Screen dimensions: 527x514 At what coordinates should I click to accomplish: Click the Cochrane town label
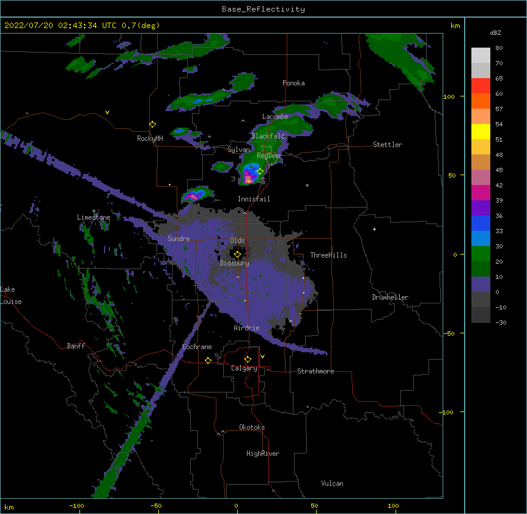[x=197, y=347]
